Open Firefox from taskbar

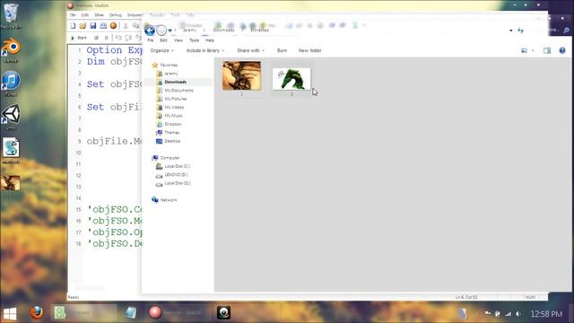(x=36, y=312)
